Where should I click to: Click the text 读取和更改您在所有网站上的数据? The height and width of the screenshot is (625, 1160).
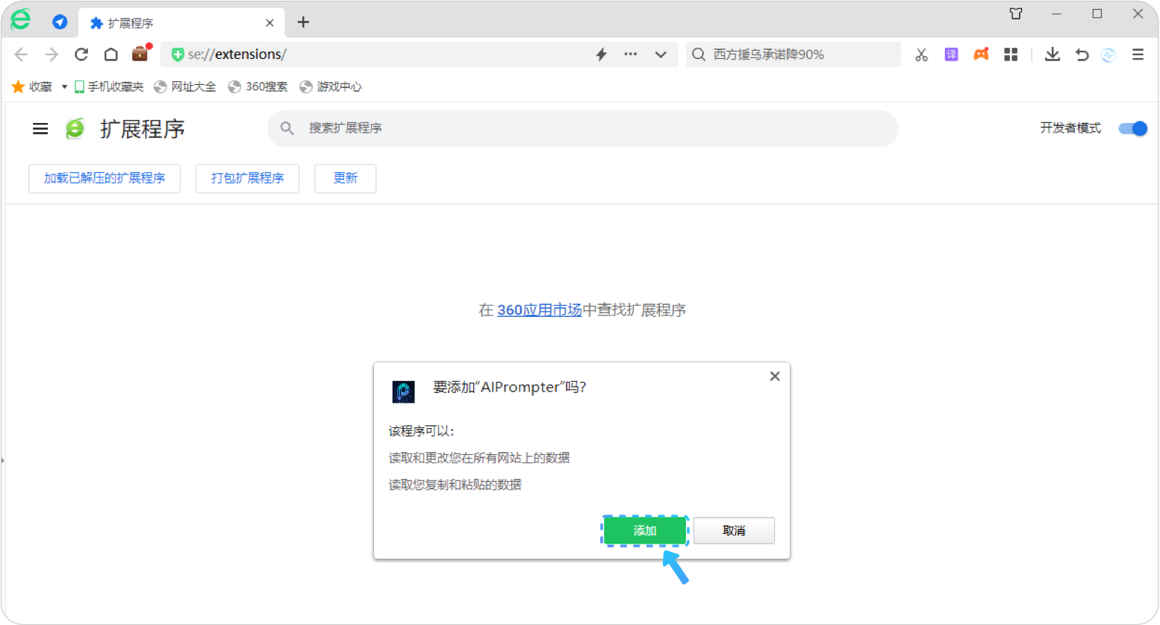[479, 458]
